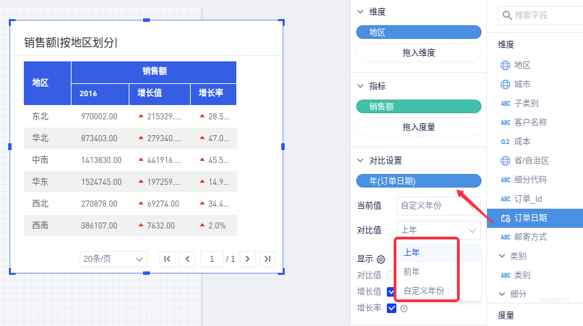Go to the first page of the table
This screenshot has width=583, height=326.
(x=168, y=259)
